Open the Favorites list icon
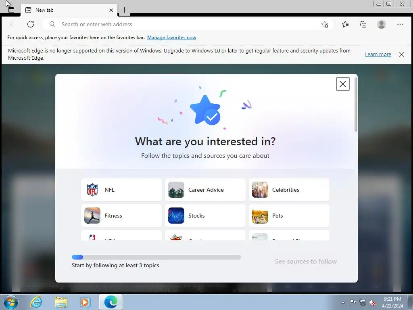This screenshot has width=413, height=310. pos(345,24)
